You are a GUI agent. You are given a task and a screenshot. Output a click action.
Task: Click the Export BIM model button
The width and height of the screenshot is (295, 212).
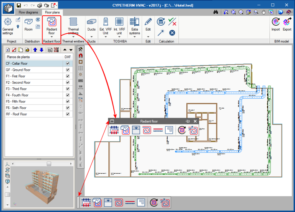pyautogui.click(x=287, y=24)
